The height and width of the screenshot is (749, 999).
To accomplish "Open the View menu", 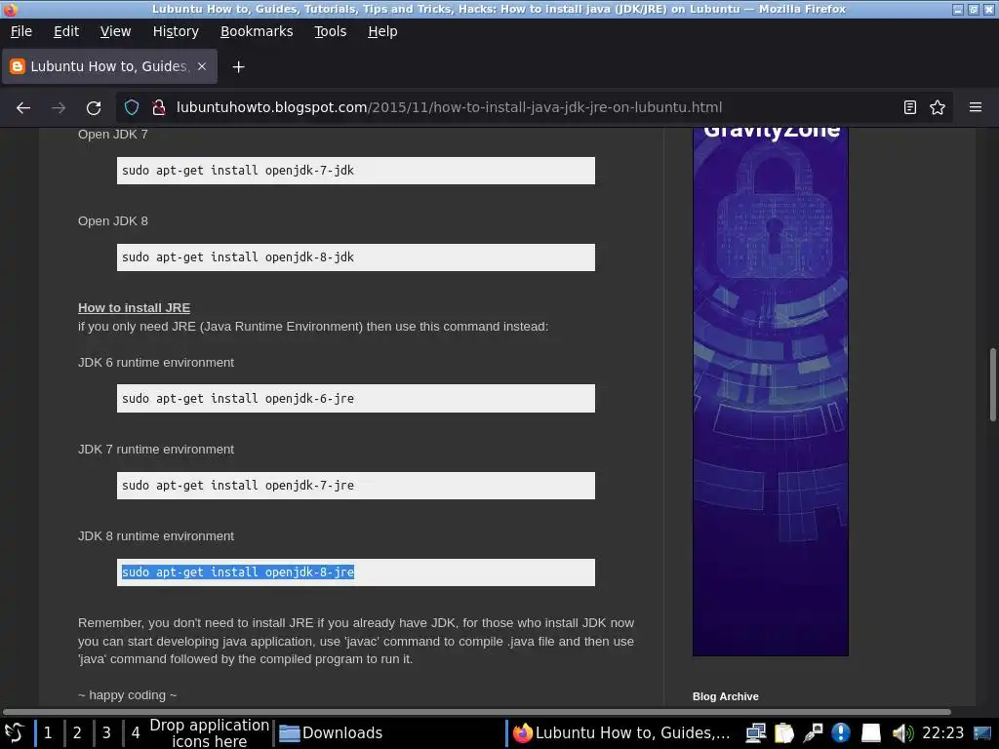I will point(115,31).
